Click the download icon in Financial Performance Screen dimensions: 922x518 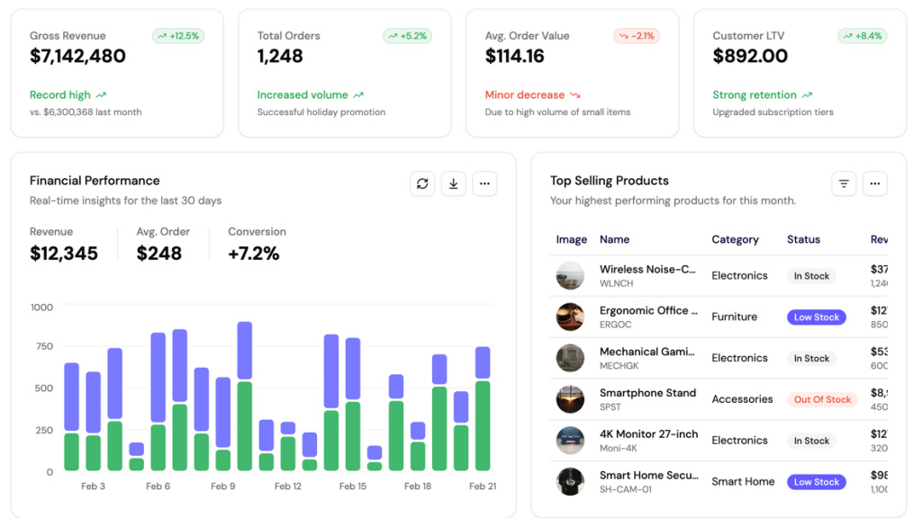coord(453,183)
